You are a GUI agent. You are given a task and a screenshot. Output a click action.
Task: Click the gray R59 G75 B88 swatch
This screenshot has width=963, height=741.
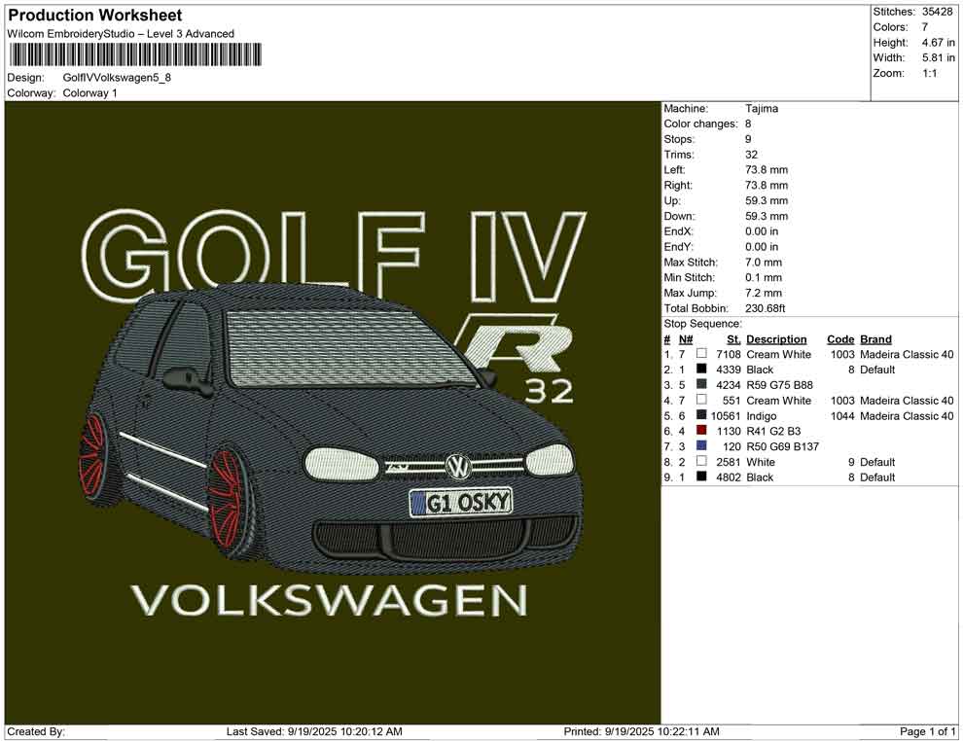(x=701, y=384)
